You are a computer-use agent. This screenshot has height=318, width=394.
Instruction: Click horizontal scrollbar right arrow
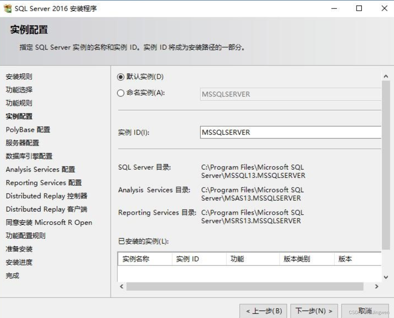coord(376,286)
